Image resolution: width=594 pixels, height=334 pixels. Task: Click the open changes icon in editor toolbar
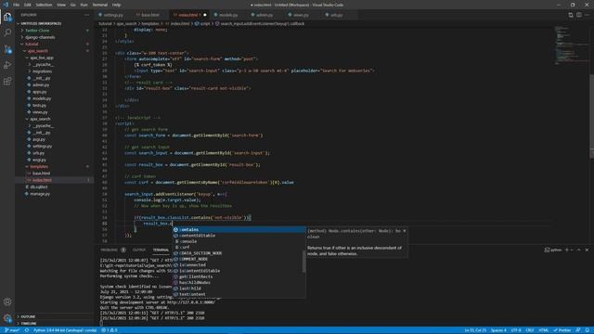571,15
